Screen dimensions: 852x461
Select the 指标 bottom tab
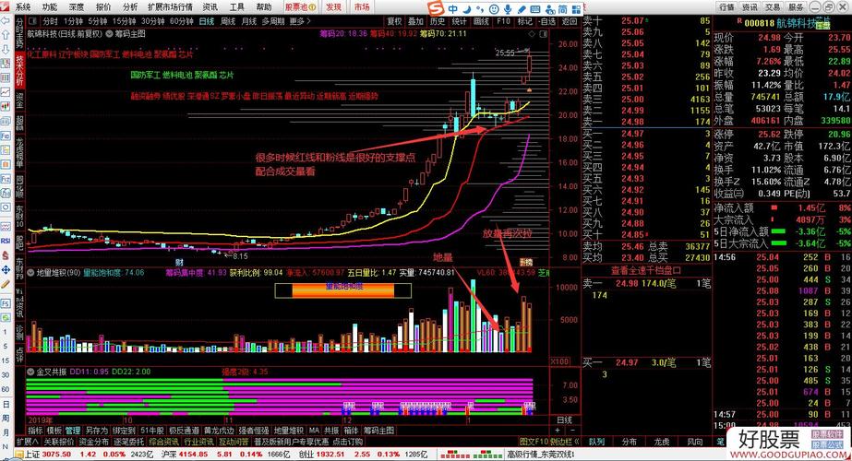[x=35, y=431]
